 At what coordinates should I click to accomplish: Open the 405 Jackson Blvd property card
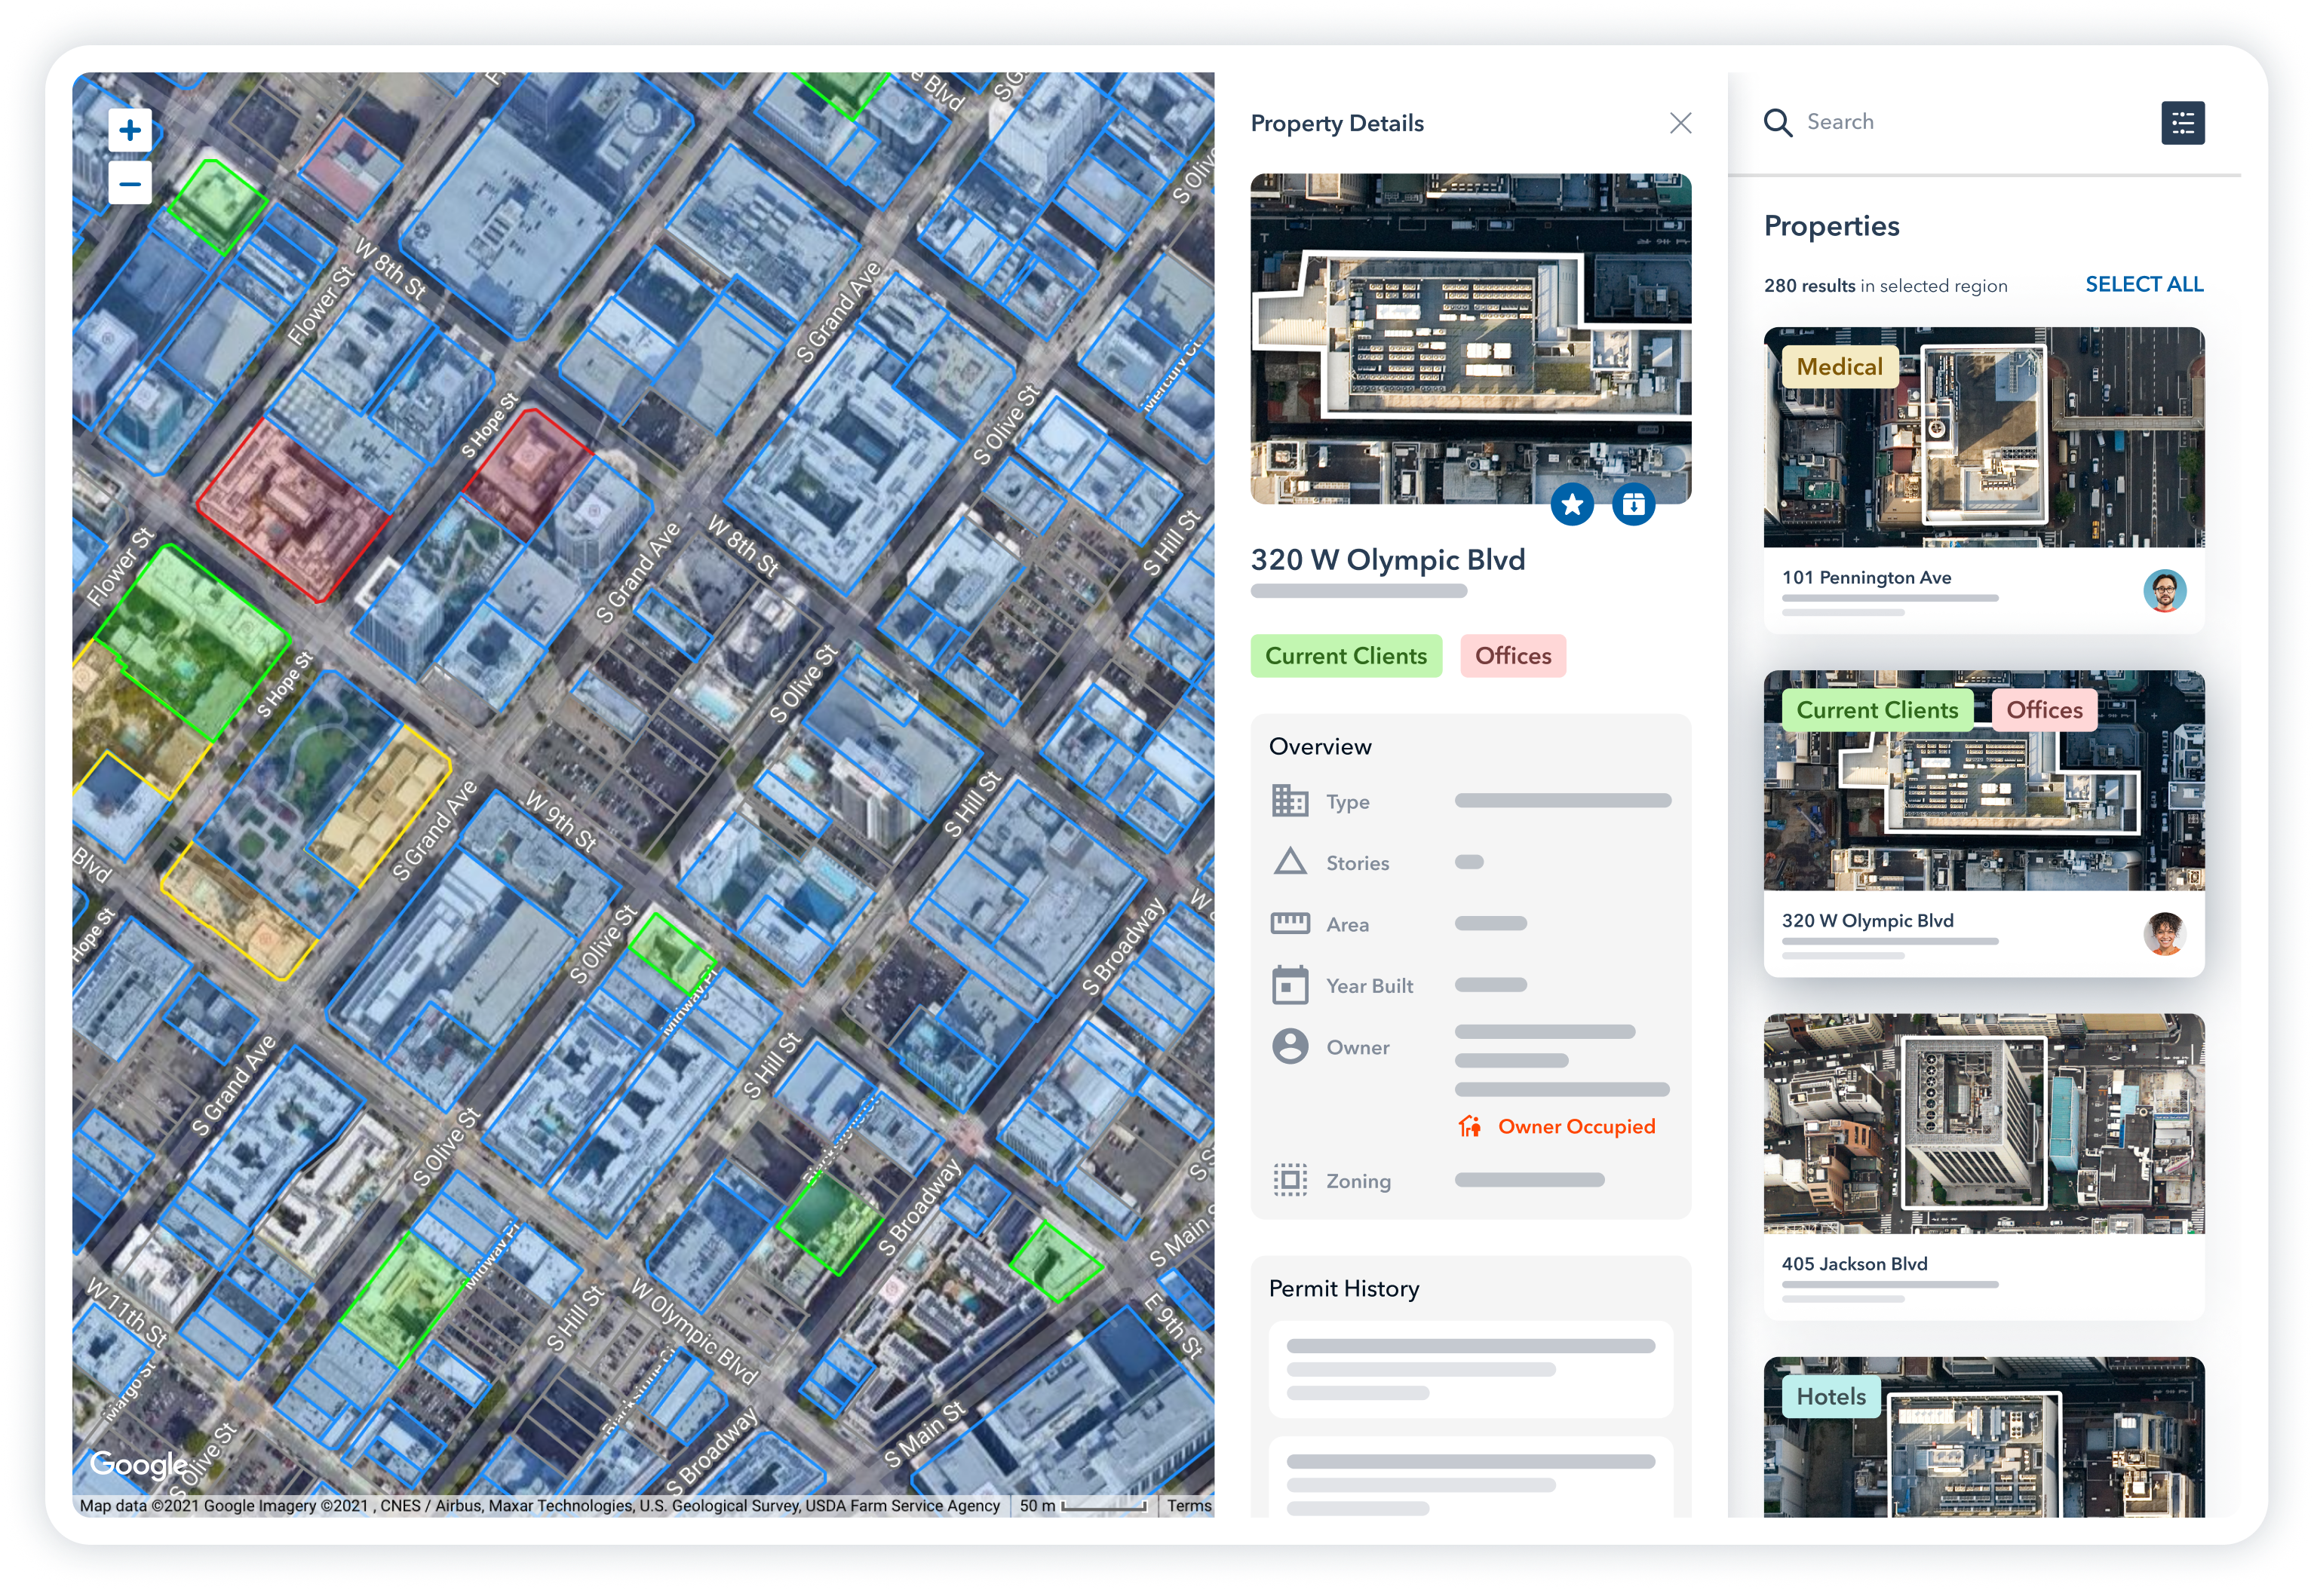pos(1855,1264)
